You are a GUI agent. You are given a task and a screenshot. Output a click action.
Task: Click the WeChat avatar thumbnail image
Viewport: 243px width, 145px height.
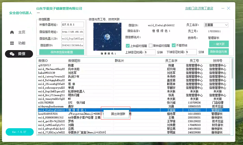pos(107,37)
